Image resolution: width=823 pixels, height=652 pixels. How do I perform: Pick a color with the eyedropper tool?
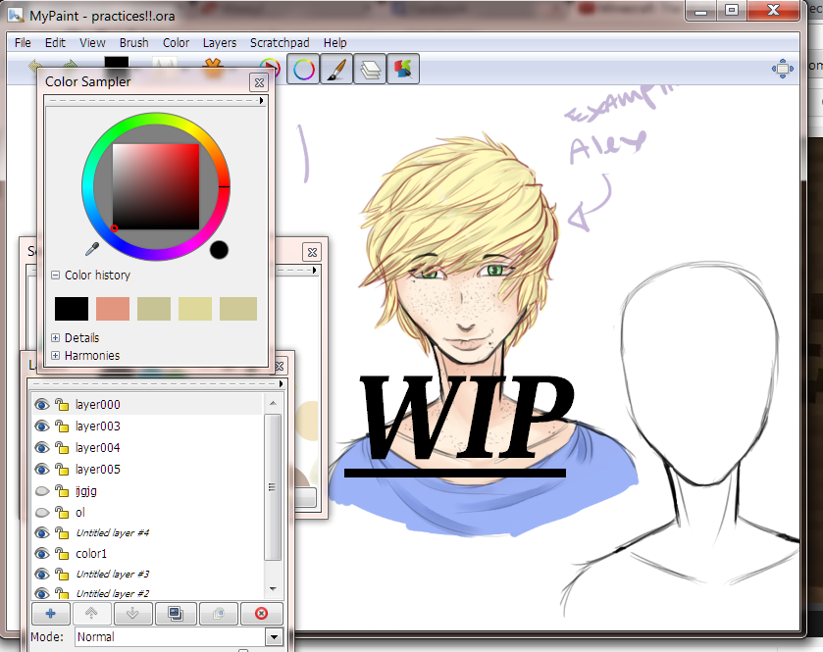92,249
